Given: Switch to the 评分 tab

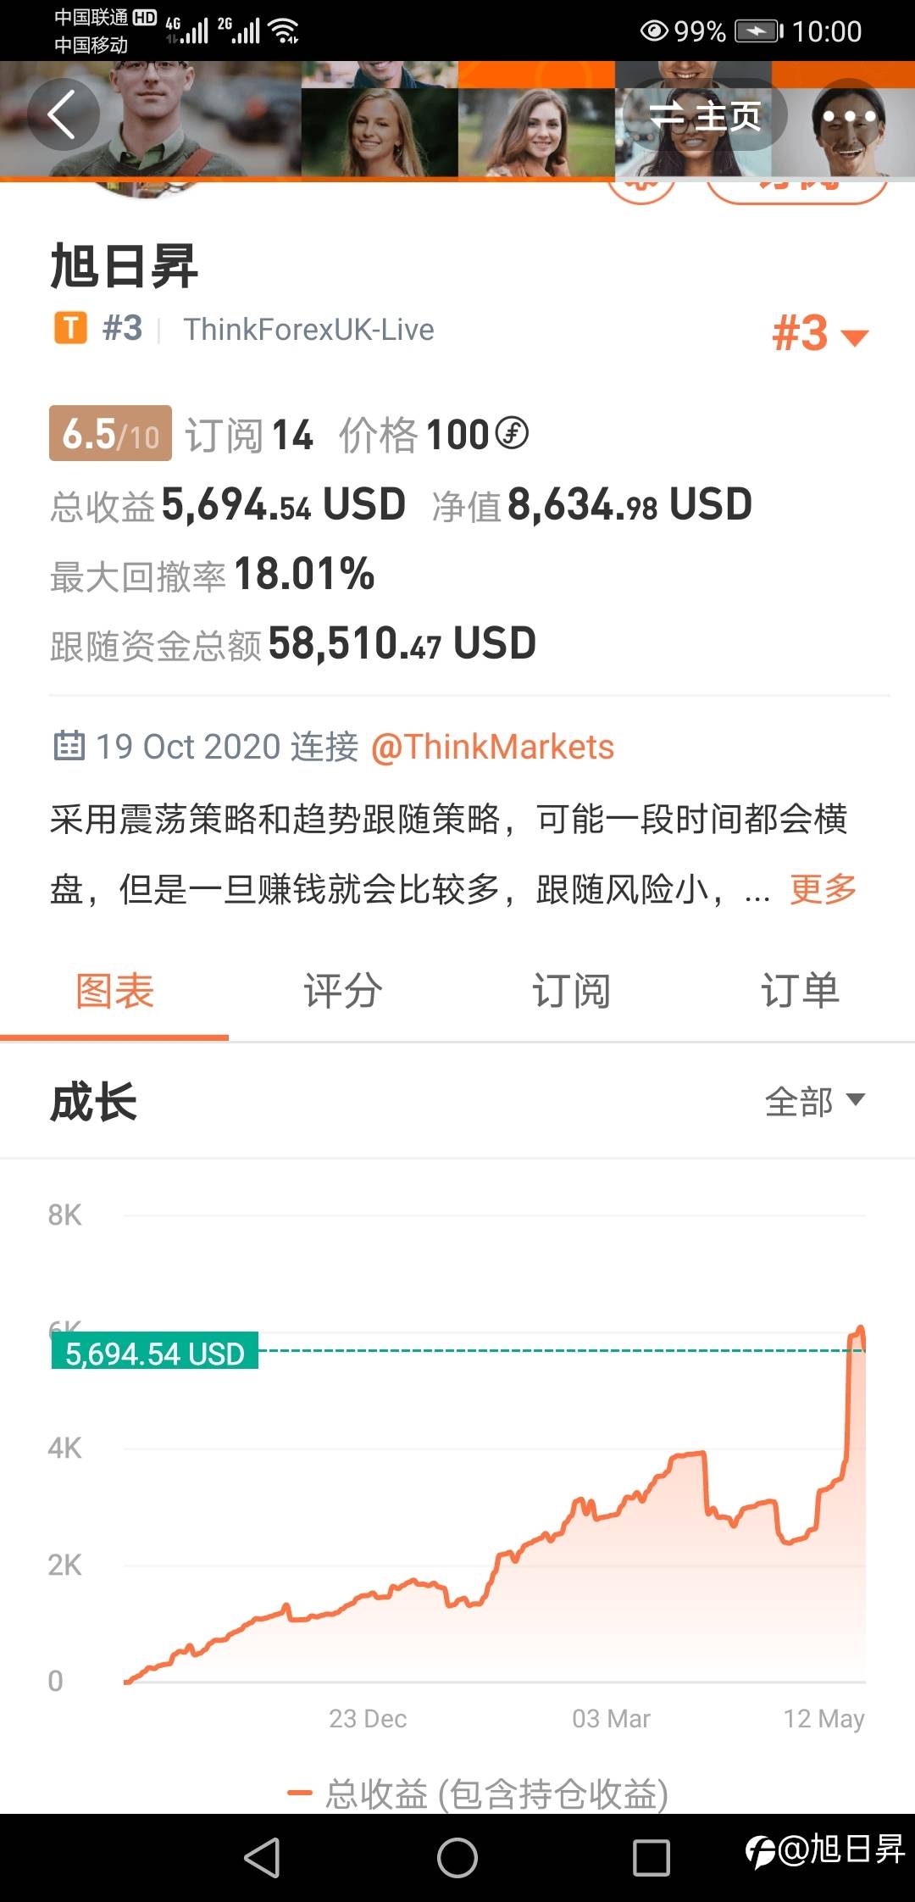Looking at the screenshot, I should [x=342, y=990].
